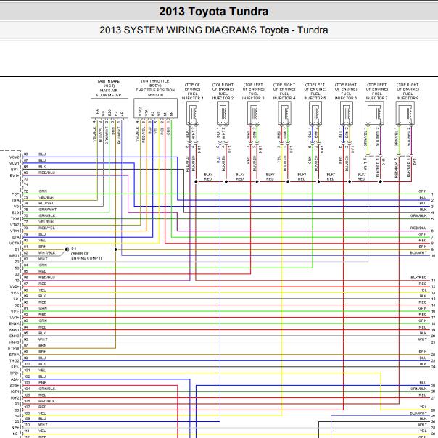This screenshot has width=438, height=438.
Task: Click the right-edge 'RED/BLU' label at line 6
Action: [x=418, y=228]
